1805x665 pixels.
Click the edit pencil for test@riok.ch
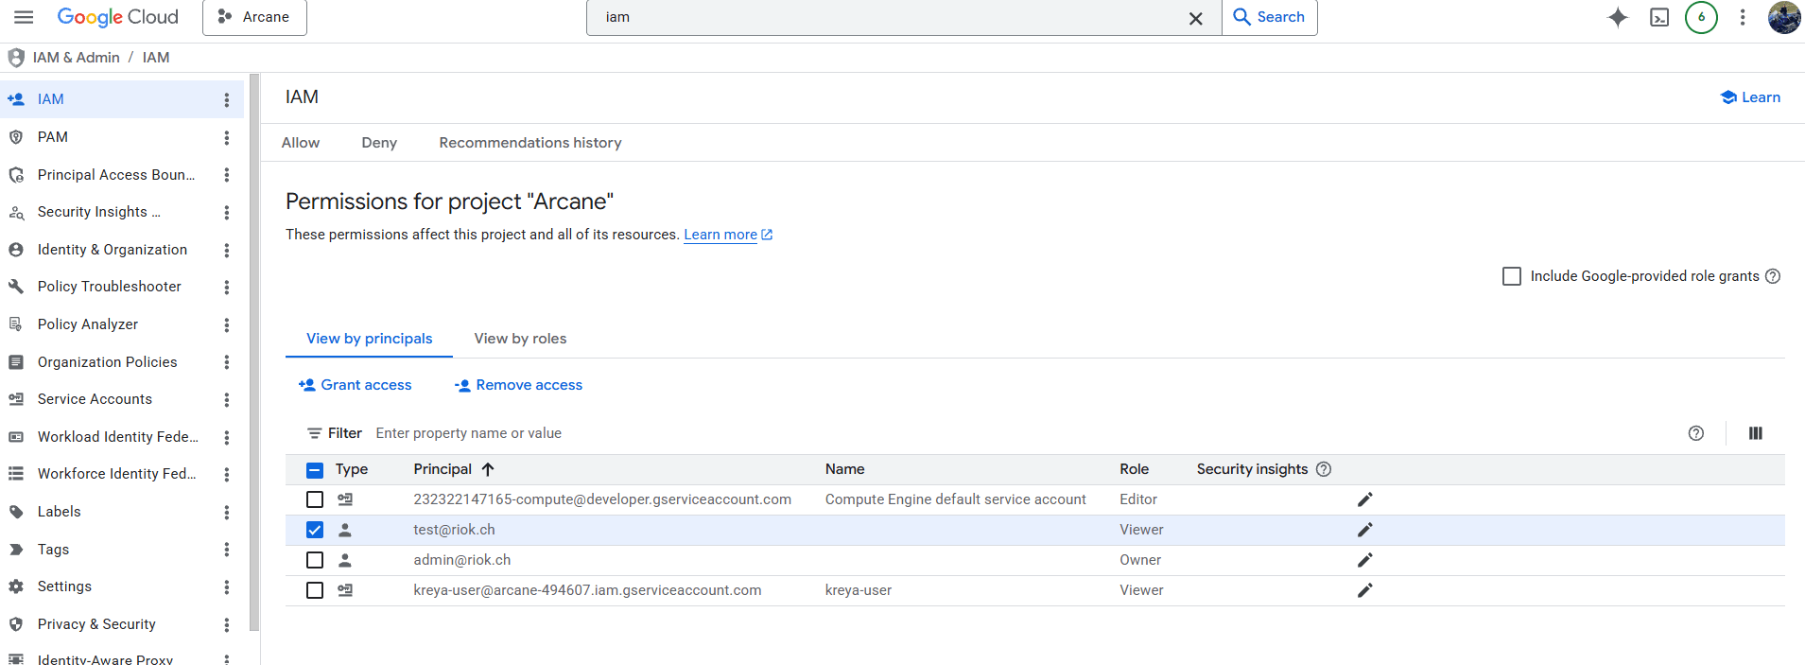[1364, 530]
